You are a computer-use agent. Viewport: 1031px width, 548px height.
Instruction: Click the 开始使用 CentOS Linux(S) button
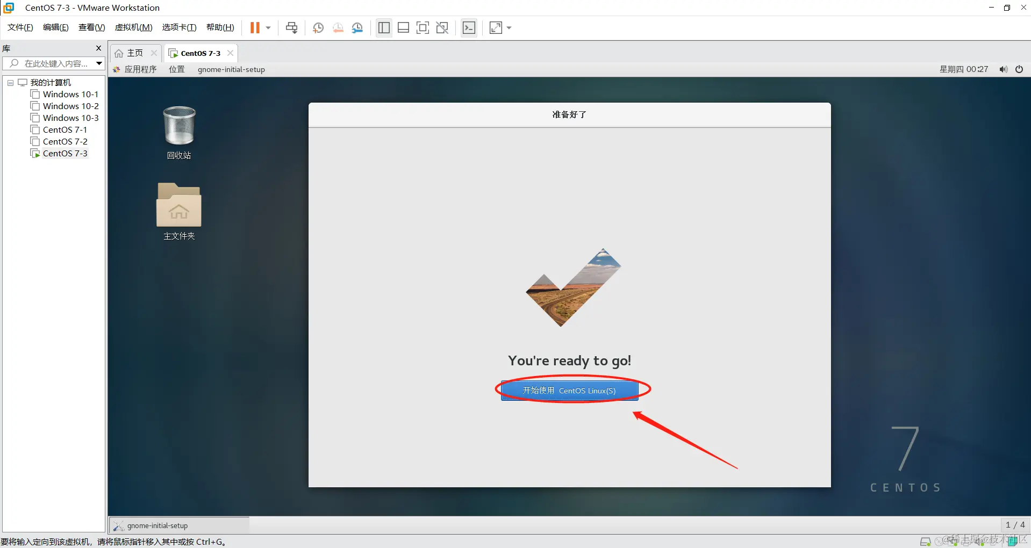pyautogui.click(x=570, y=391)
